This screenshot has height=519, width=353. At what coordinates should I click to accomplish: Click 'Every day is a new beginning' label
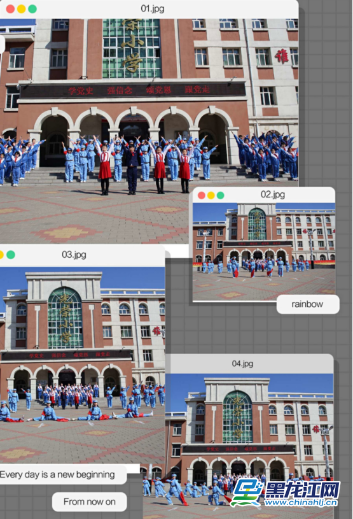[63, 474]
